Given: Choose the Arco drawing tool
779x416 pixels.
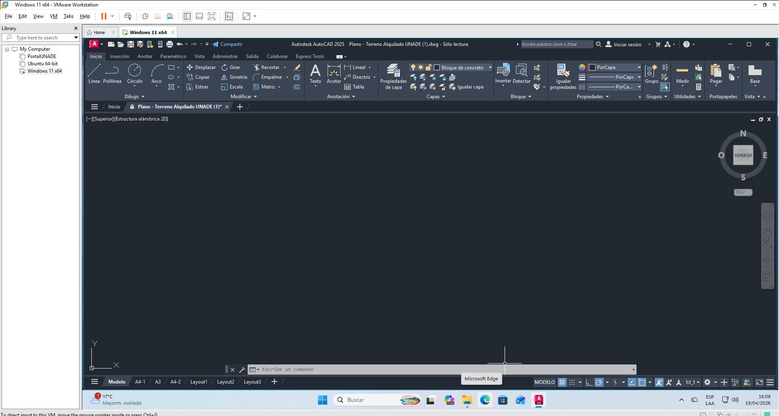Looking at the screenshot, I should coord(156,73).
